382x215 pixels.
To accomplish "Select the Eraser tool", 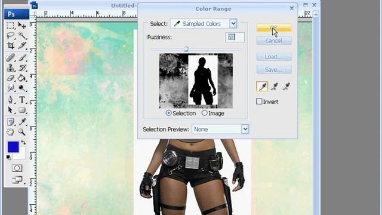I will pyautogui.click(x=10, y=78).
